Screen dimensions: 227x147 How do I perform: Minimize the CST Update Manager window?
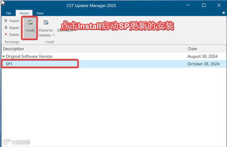pos(188,5)
